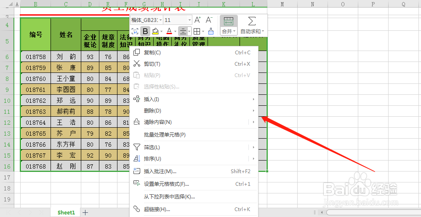This screenshot has height=217, width=421.
Task: Select row 17 header
Action: coord(7,177)
